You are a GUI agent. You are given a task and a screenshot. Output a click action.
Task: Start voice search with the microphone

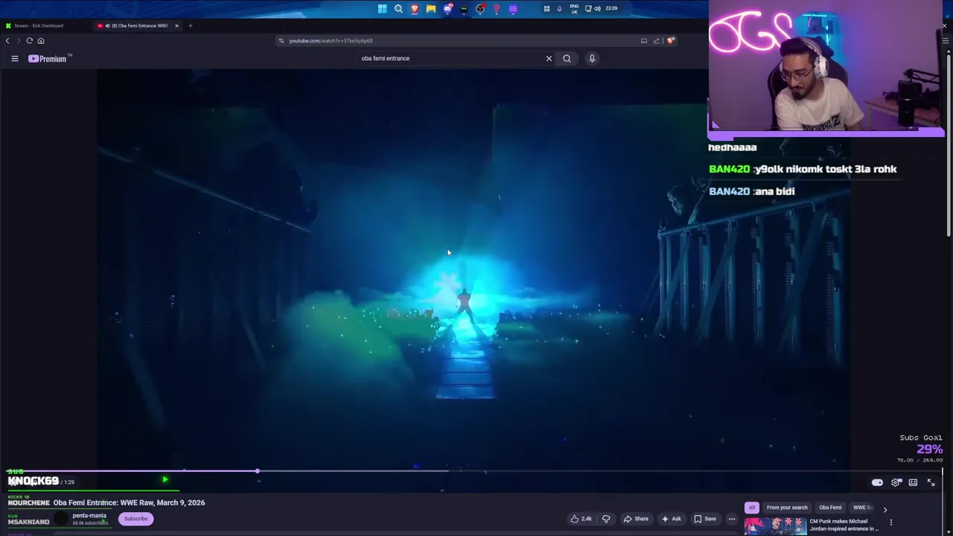[592, 58]
